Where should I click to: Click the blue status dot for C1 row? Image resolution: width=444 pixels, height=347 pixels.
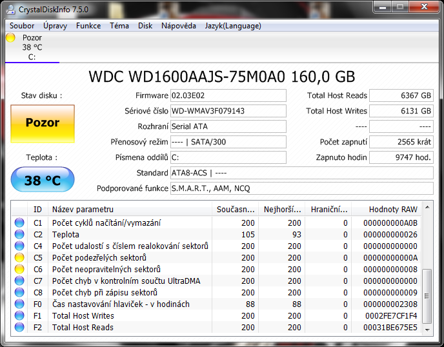tap(19, 223)
